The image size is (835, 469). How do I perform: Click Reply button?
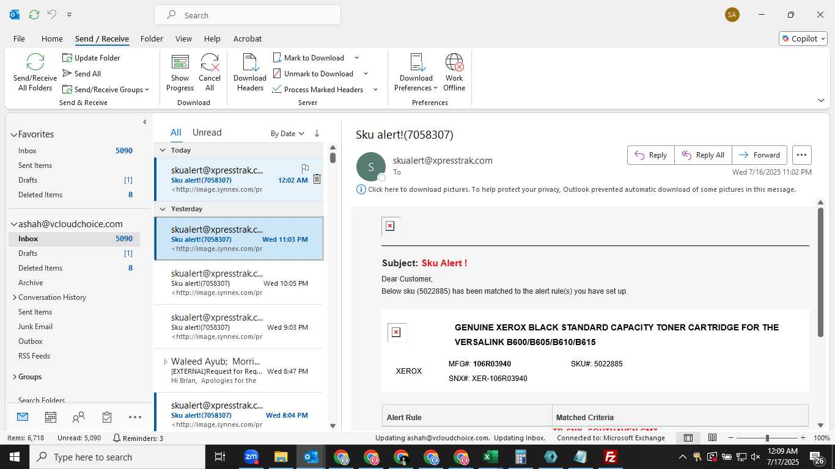tap(651, 155)
